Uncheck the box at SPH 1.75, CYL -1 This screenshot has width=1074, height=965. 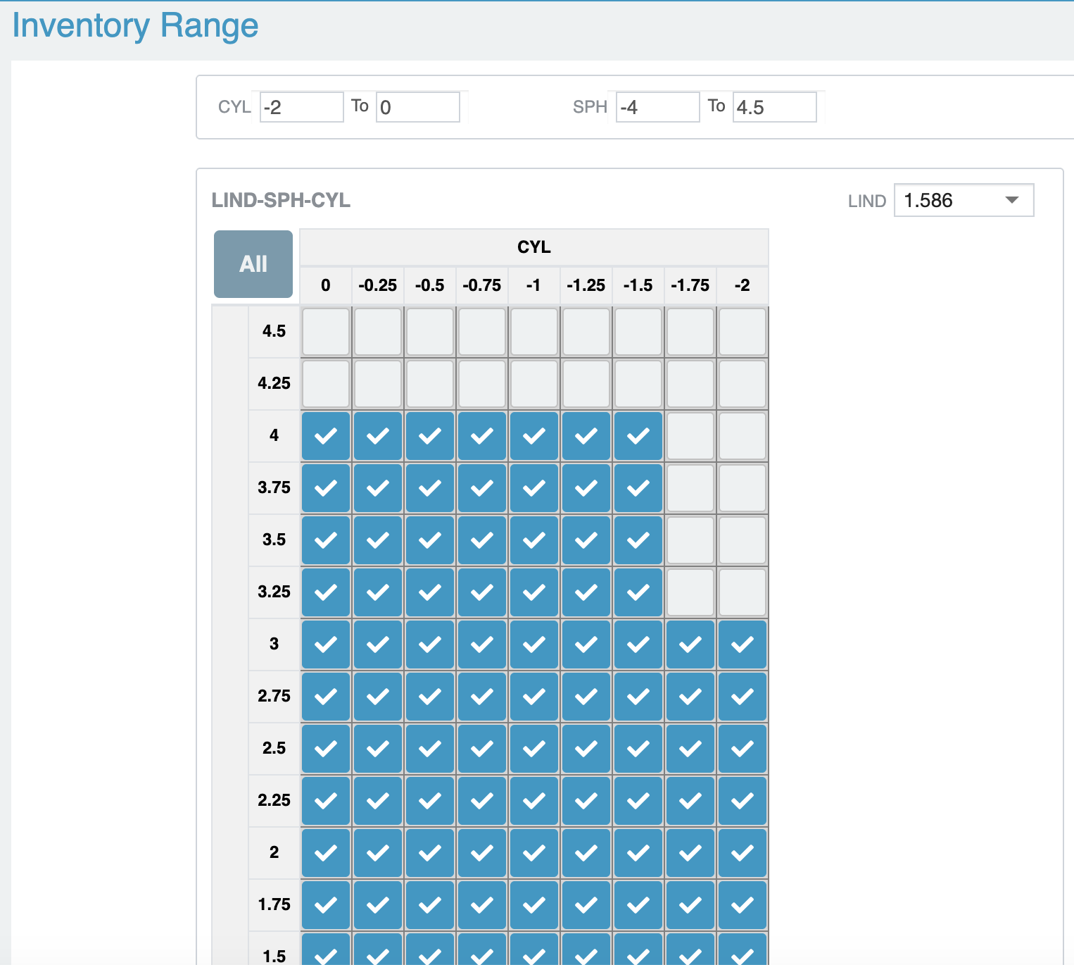pos(534,905)
